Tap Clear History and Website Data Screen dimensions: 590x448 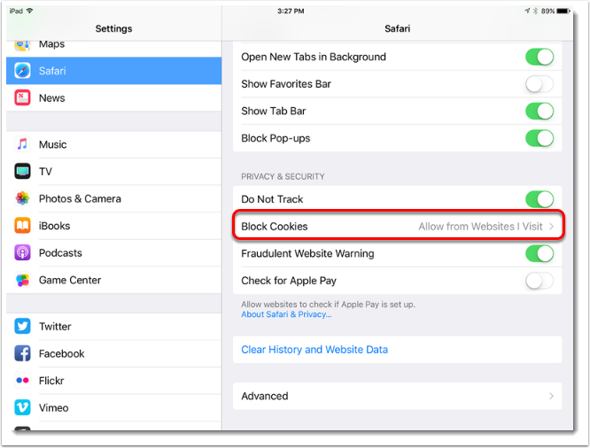click(314, 350)
